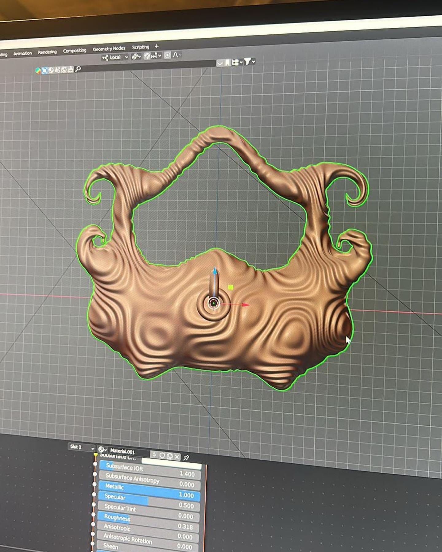Image resolution: width=442 pixels, height=552 pixels.
Task: Open the snapping options dropdown
Action: pyautogui.click(x=156, y=56)
